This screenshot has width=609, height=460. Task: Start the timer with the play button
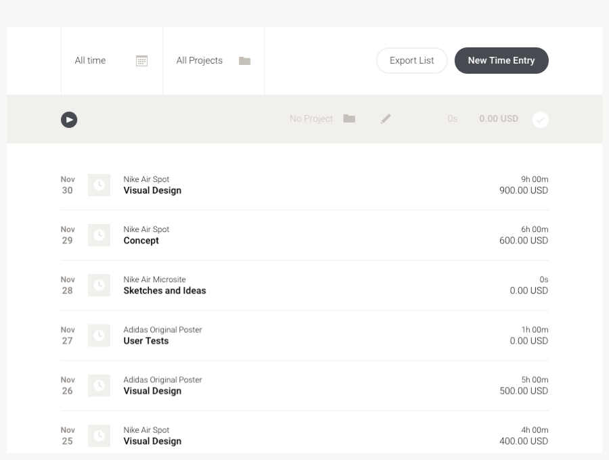pyautogui.click(x=68, y=118)
